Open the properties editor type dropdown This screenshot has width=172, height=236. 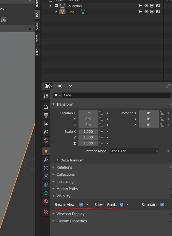48,86
